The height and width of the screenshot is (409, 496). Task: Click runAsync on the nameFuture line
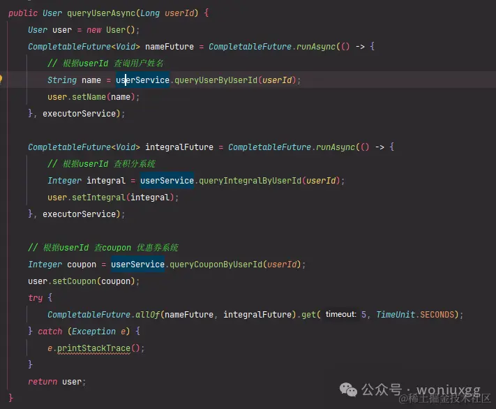316,47
